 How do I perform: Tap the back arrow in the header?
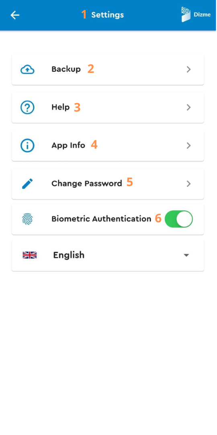click(x=15, y=15)
